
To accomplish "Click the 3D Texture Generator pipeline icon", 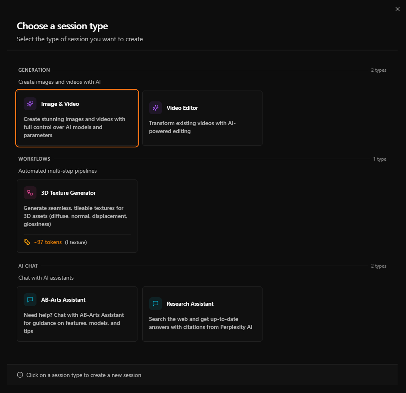I will tap(30, 193).
